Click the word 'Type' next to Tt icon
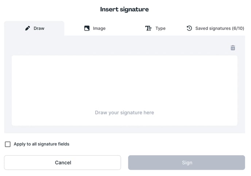The height and width of the screenshot is (176, 251). 161,28
